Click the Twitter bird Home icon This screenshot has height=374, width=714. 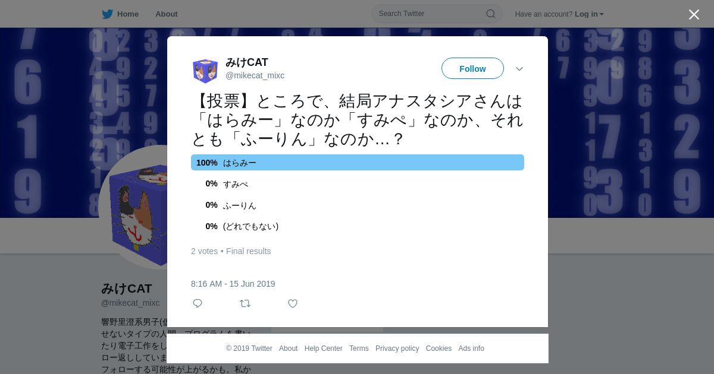[x=107, y=14]
